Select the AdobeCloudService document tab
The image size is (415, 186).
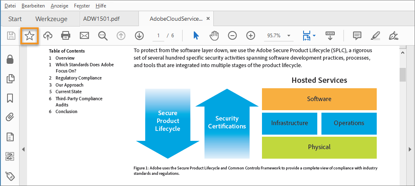[x=176, y=19]
